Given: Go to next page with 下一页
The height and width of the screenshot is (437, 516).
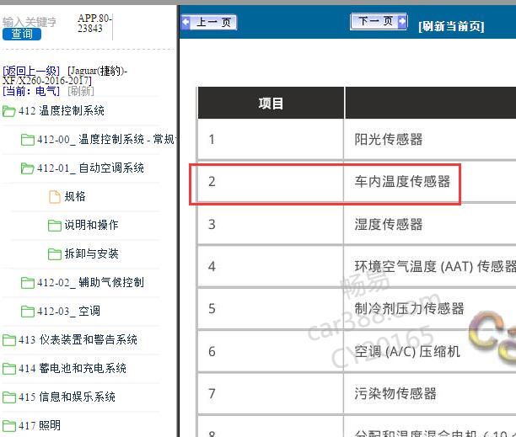Looking at the screenshot, I should 379,21.
